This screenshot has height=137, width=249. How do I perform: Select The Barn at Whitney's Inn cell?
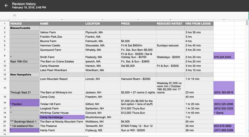point(62,88)
